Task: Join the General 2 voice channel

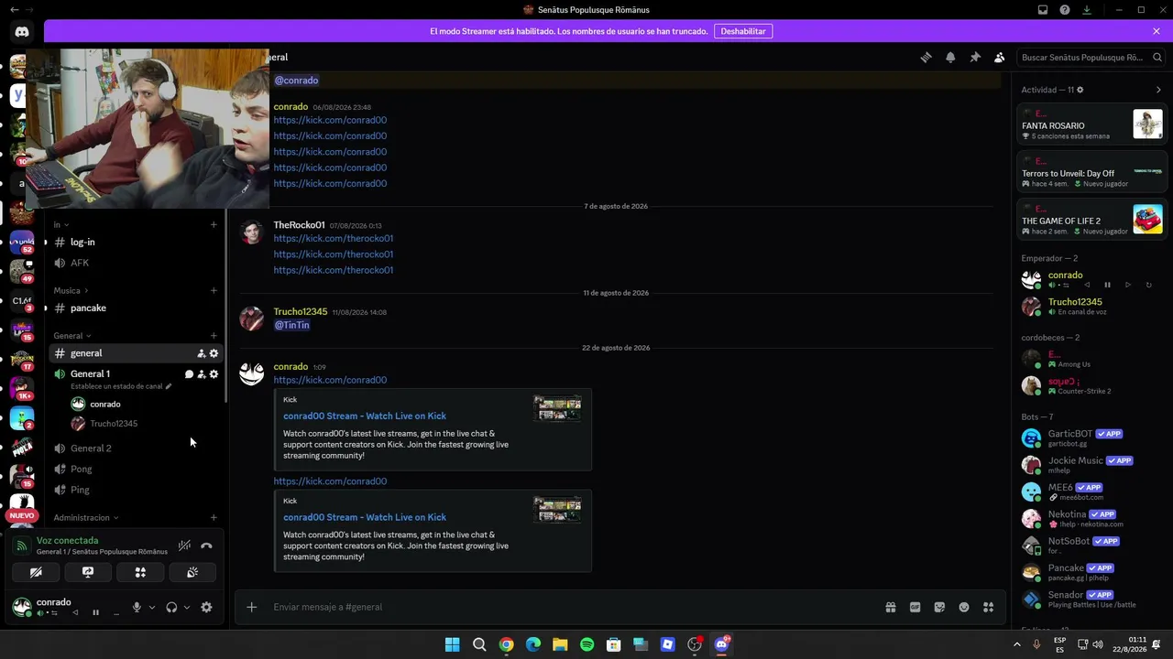Action: click(136, 448)
